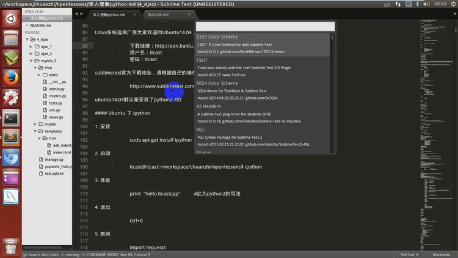The width and height of the screenshot is (458, 258).
Task: Open the Ubuntu Dash launcher icon
Action: pos(11,19)
